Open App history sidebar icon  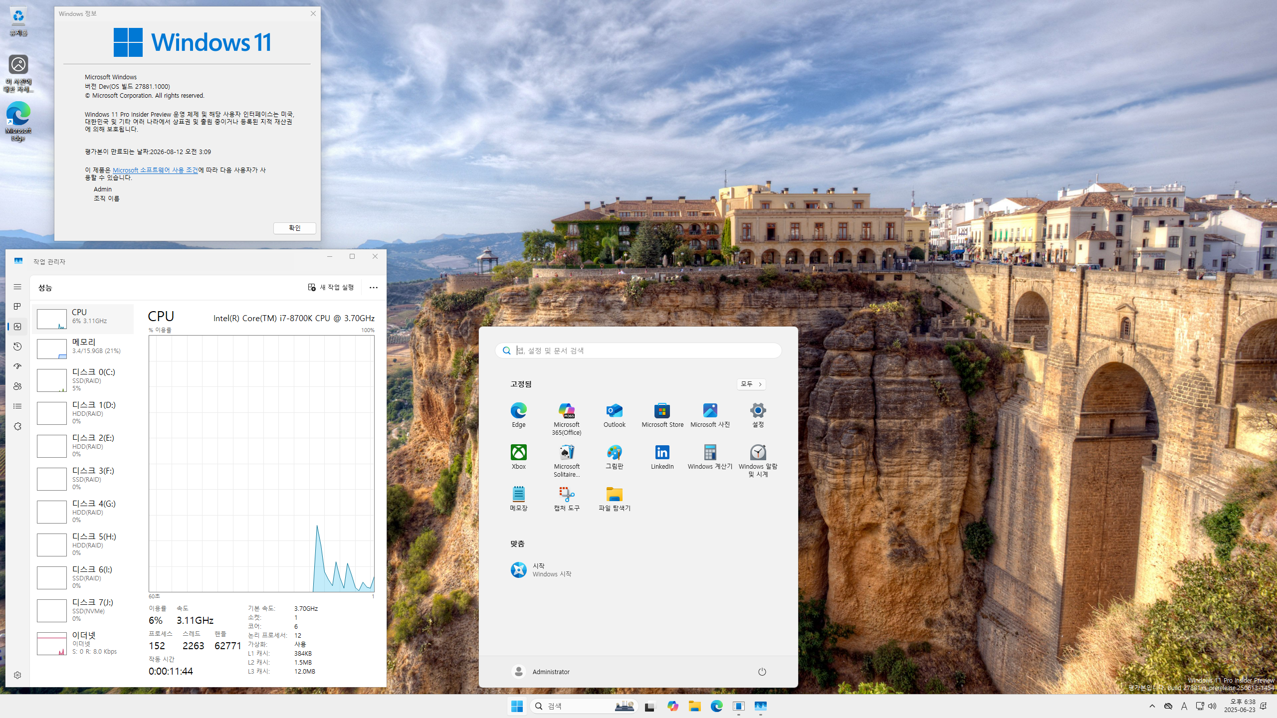click(17, 347)
